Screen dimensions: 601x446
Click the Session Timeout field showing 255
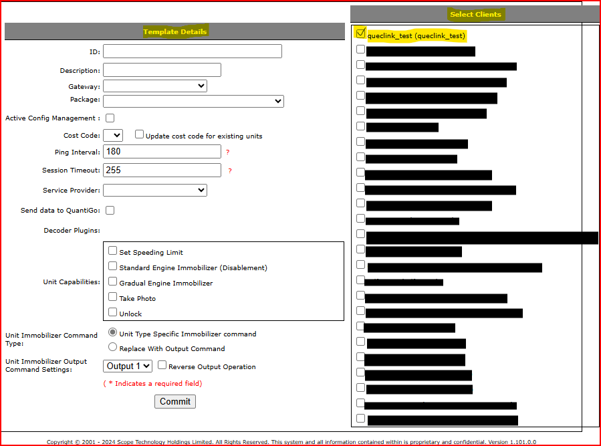[x=162, y=171]
